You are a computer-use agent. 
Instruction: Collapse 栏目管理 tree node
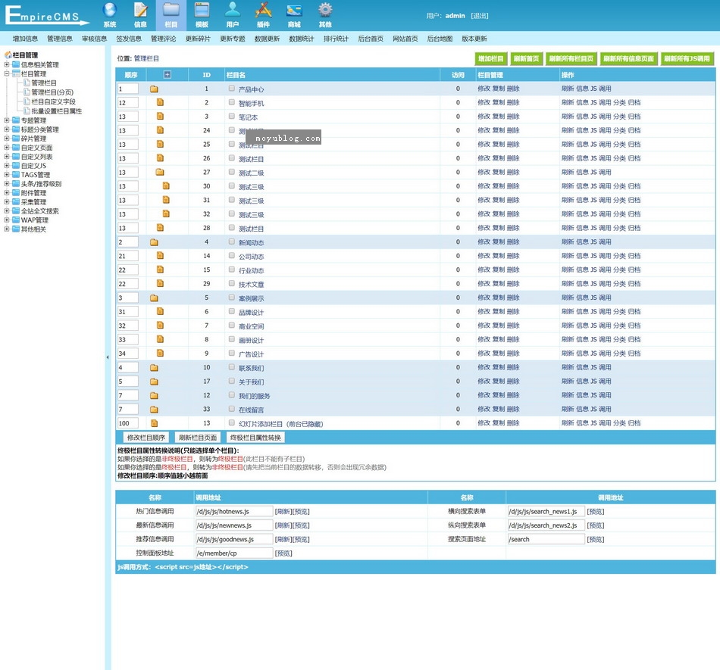[x=7, y=73]
